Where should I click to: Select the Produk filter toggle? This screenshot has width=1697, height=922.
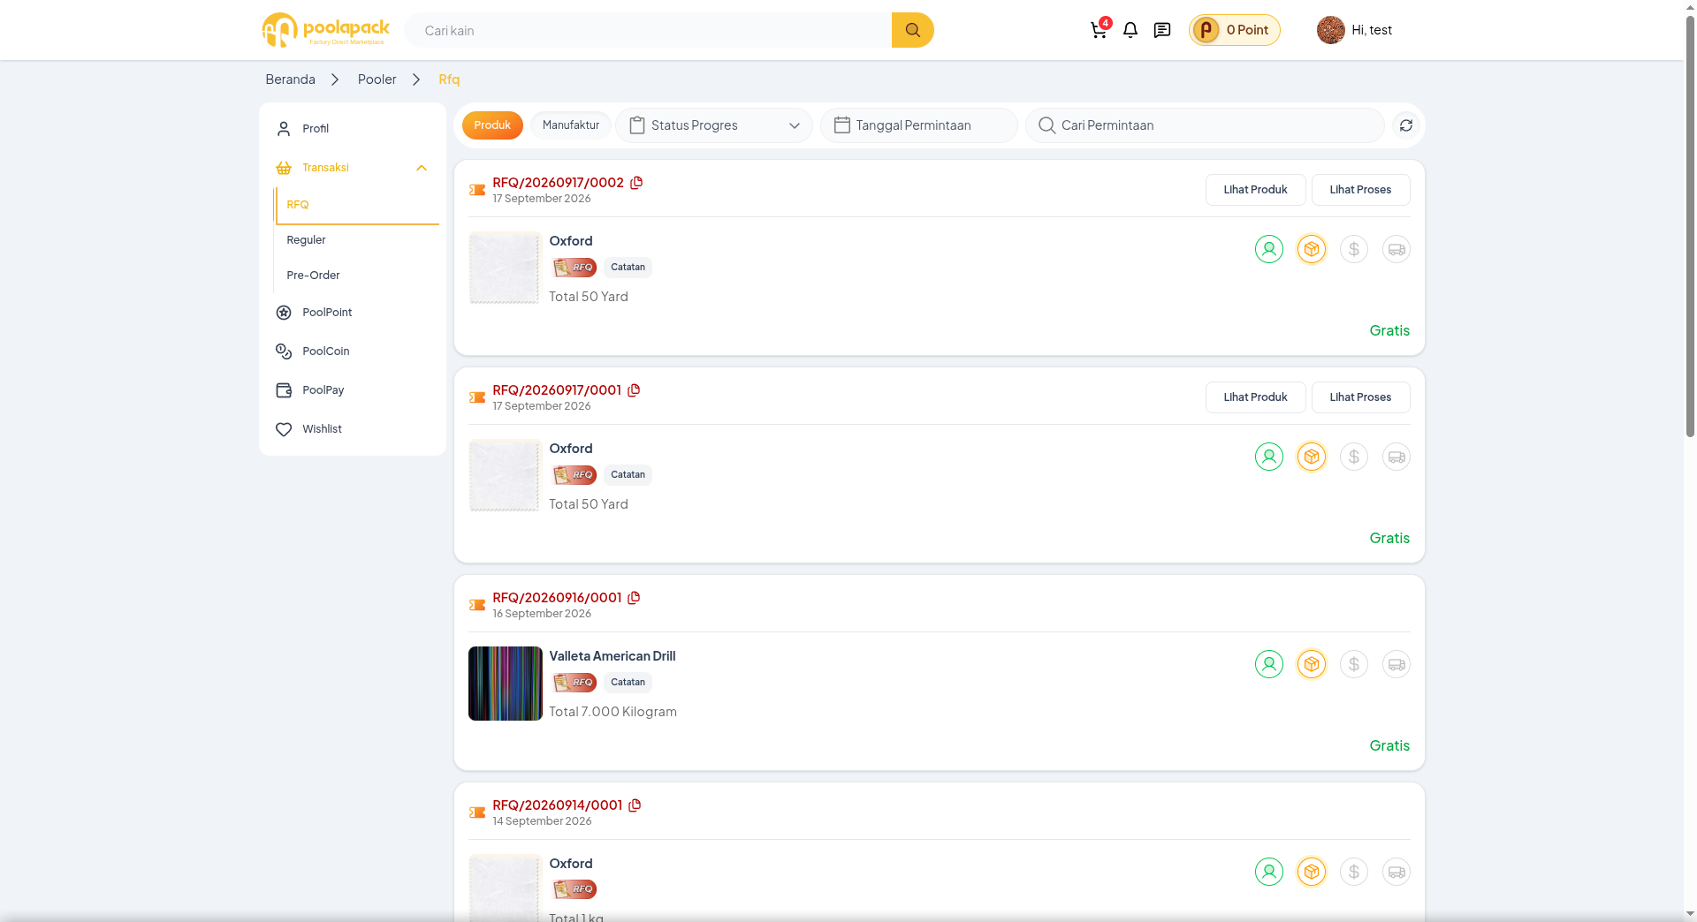coord(492,125)
